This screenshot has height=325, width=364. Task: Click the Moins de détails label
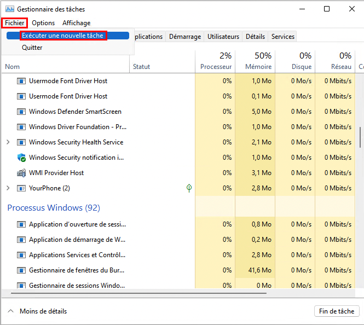click(x=43, y=311)
